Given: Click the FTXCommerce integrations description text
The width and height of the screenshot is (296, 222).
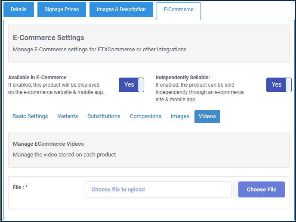Looking at the screenshot, I should 100,50.
